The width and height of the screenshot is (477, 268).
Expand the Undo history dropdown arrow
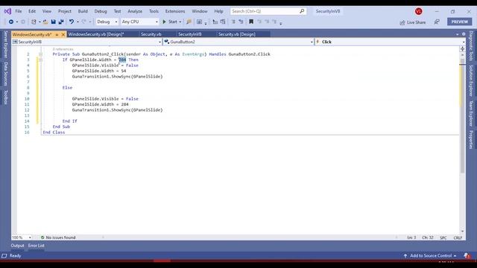(78, 22)
